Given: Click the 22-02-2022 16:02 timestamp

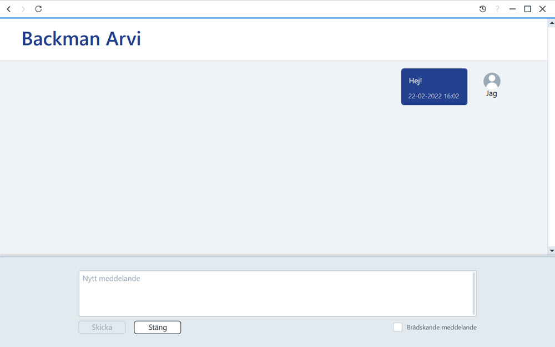Looking at the screenshot, I should tap(433, 96).
